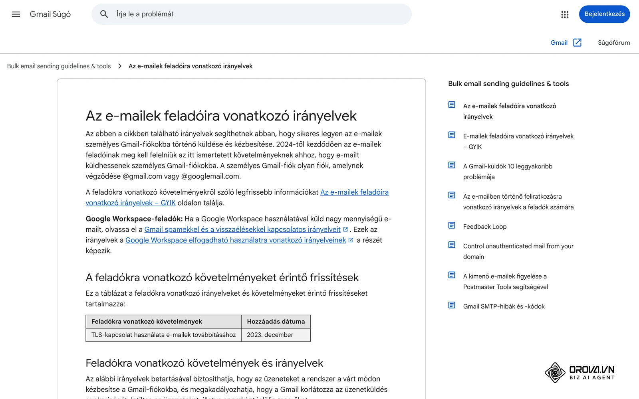Screen dimensions: 639x399
Task: Click table header 'Feladókra vonatkozó követelmények'
Action: click(x=164, y=322)
